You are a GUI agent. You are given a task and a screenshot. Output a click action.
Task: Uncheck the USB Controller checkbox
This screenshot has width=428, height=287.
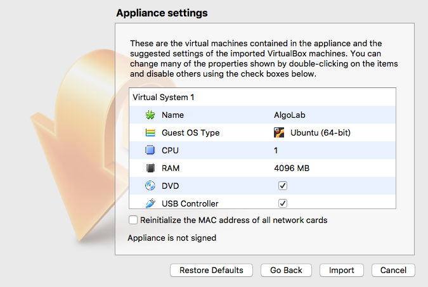tap(283, 203)
